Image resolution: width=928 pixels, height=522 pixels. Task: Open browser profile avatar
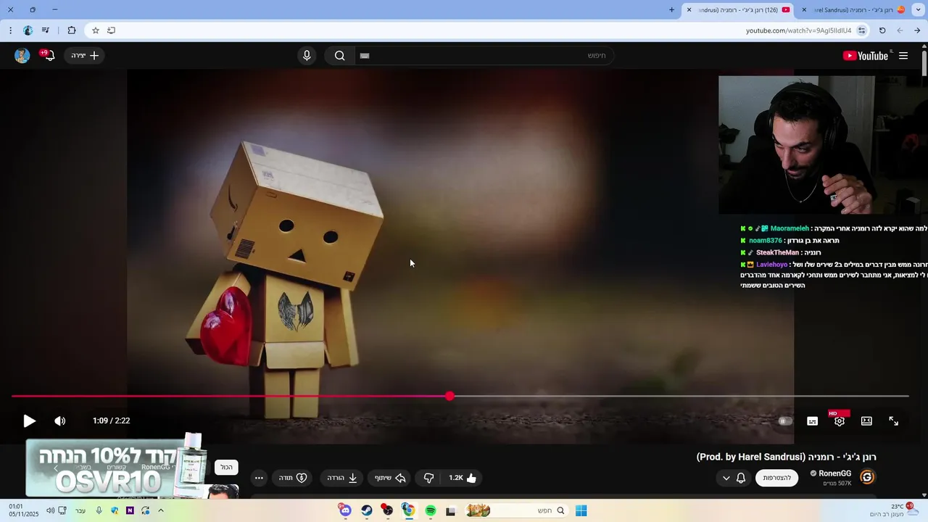click(28, 30)
